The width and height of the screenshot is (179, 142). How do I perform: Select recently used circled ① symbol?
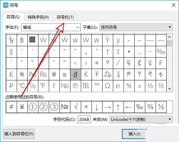coord(33,107)
